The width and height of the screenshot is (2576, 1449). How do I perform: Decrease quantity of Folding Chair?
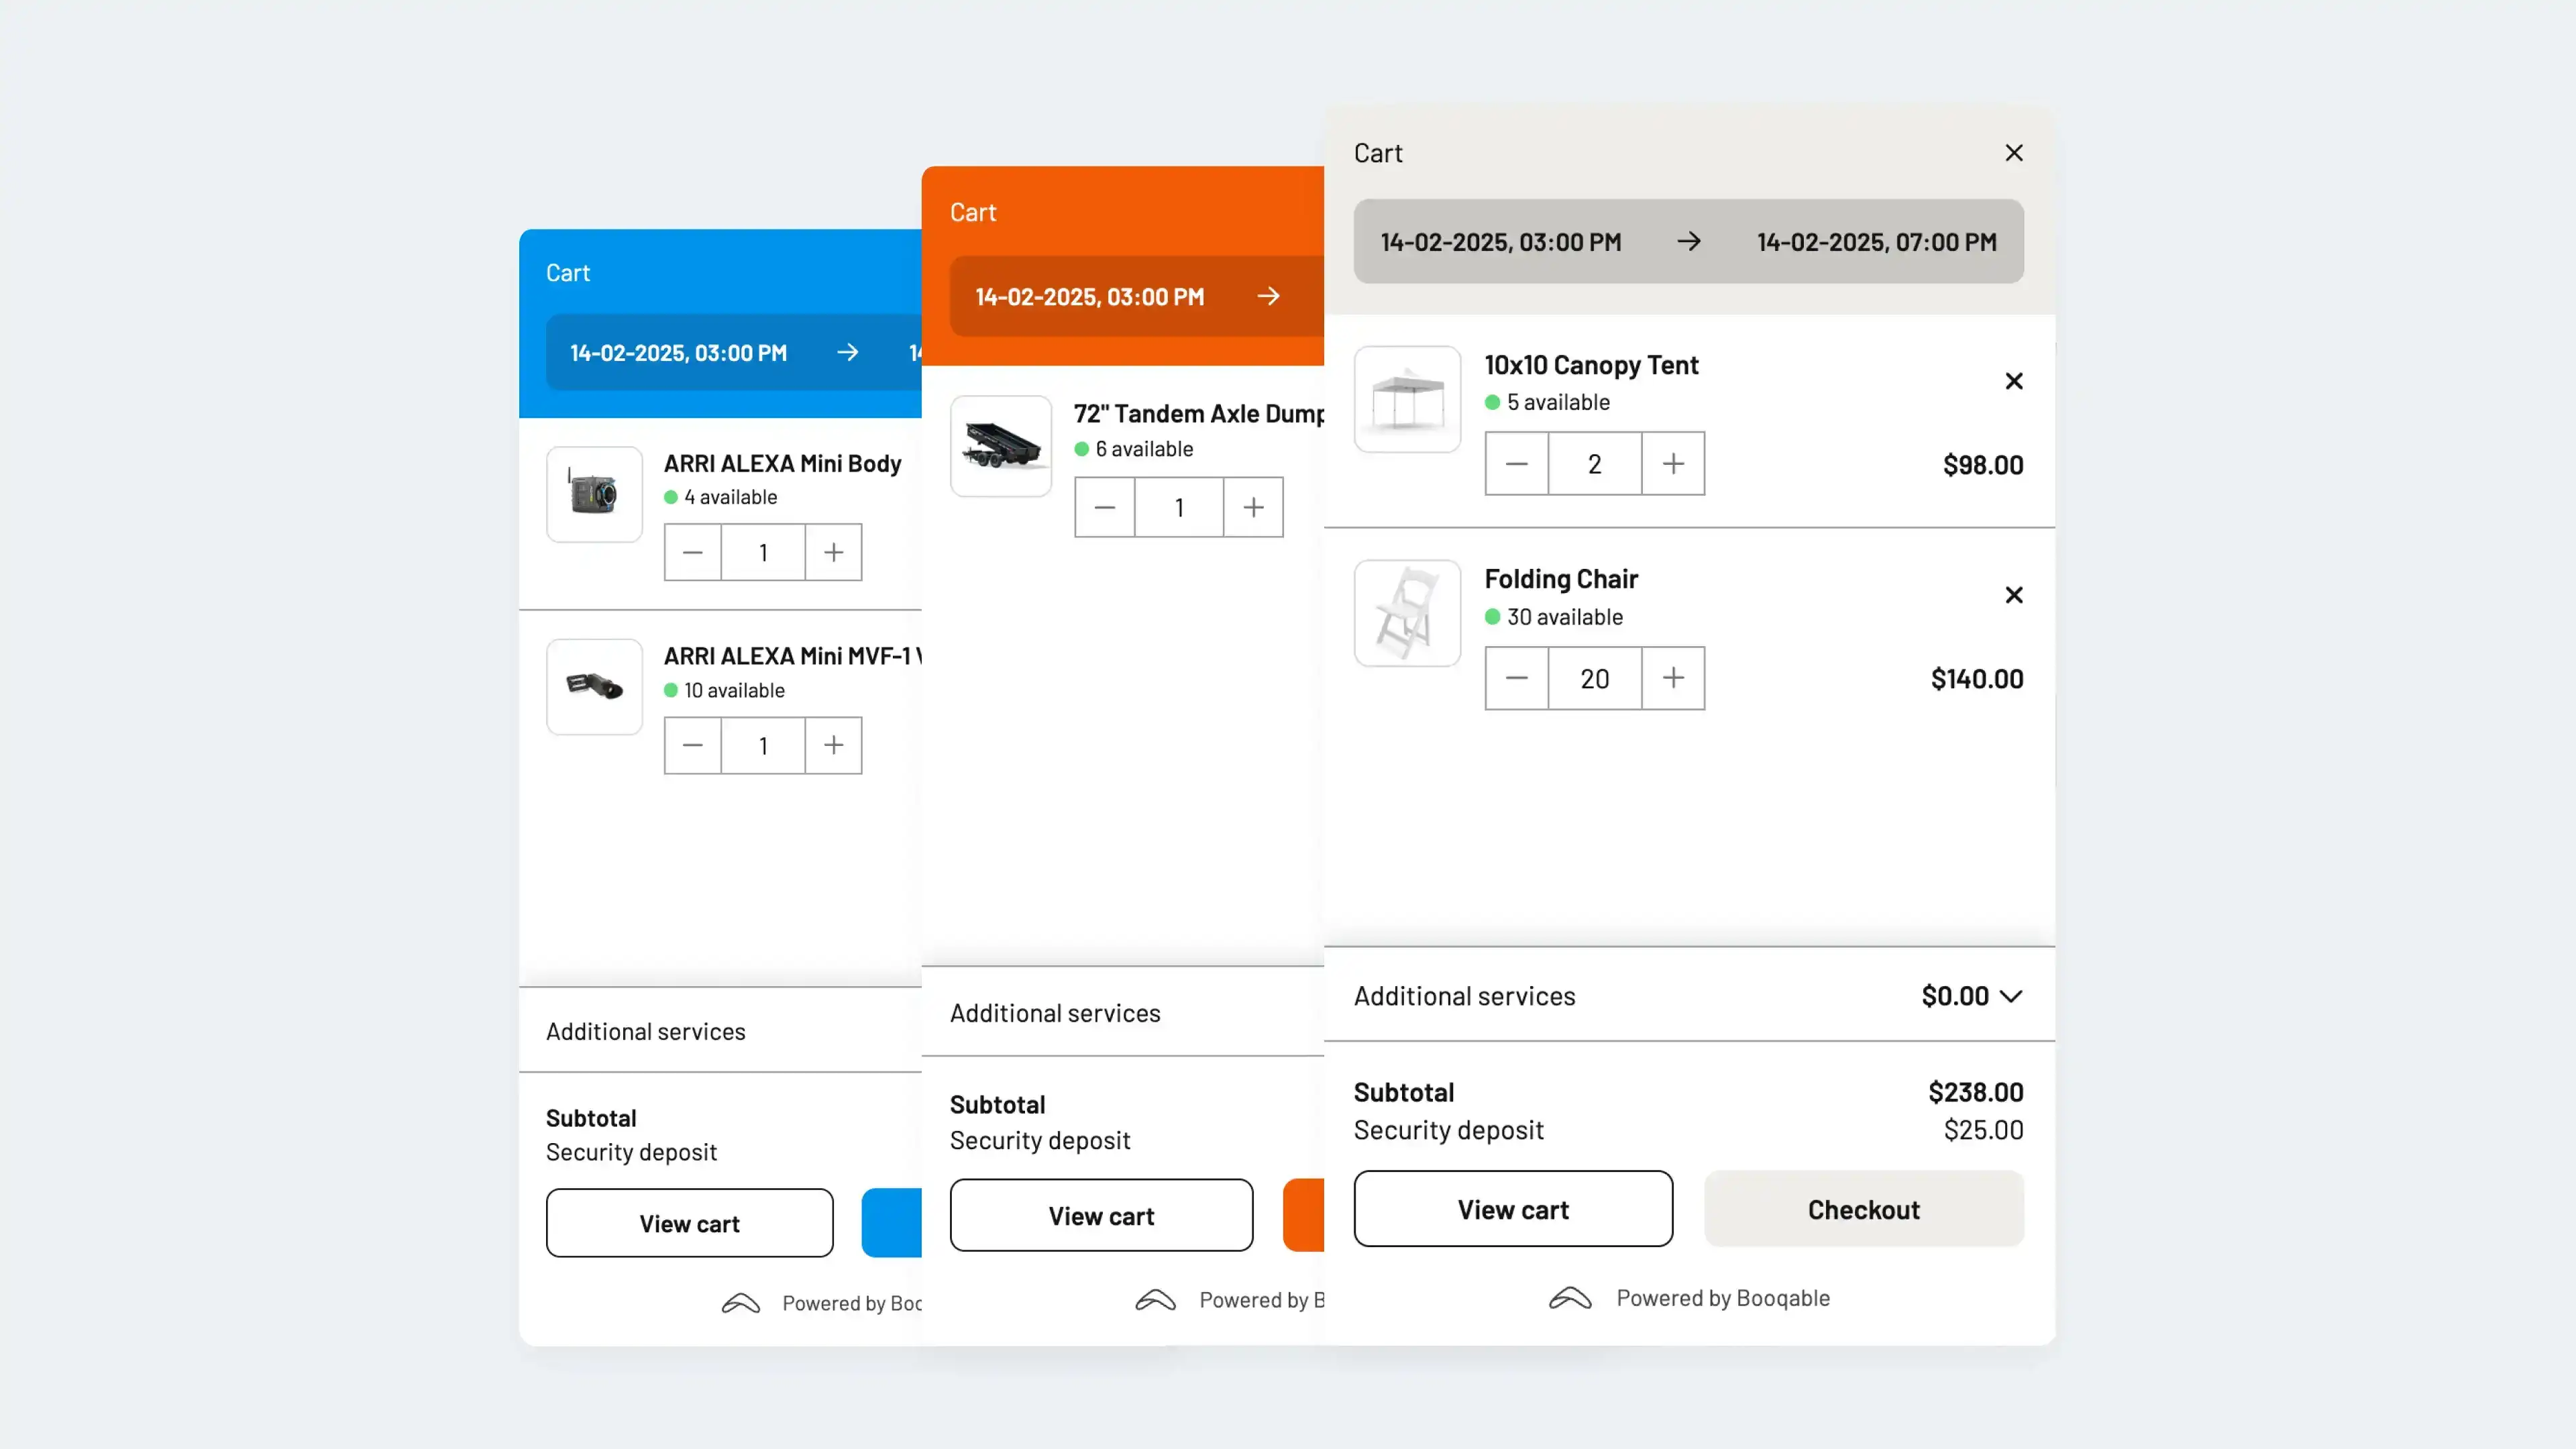tap(1516, 678)
